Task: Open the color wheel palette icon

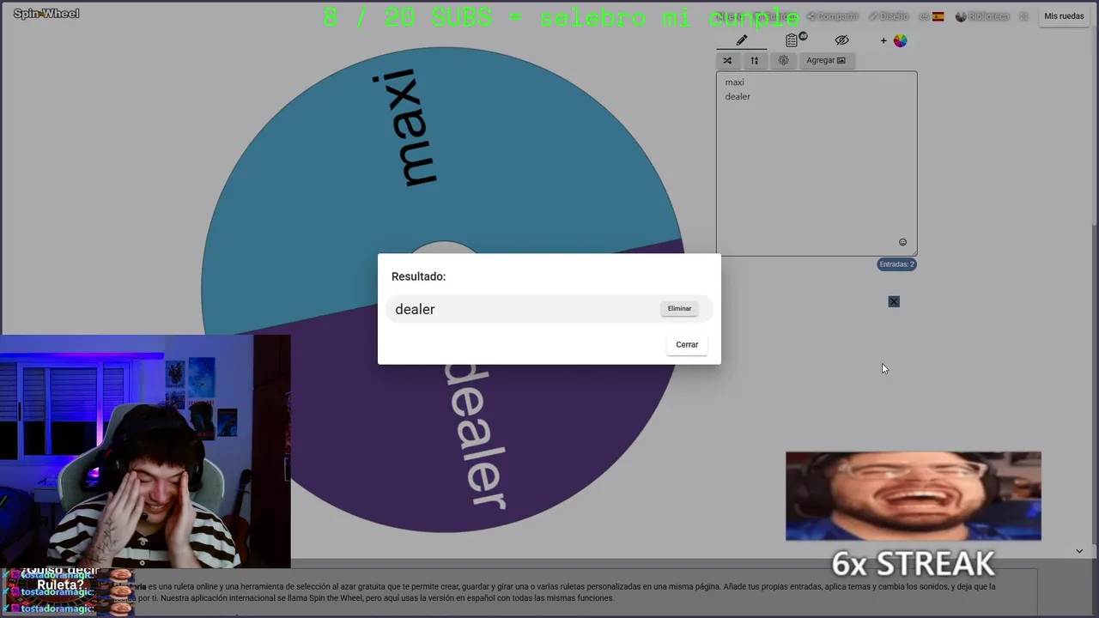Action: (x=900, y=40)
